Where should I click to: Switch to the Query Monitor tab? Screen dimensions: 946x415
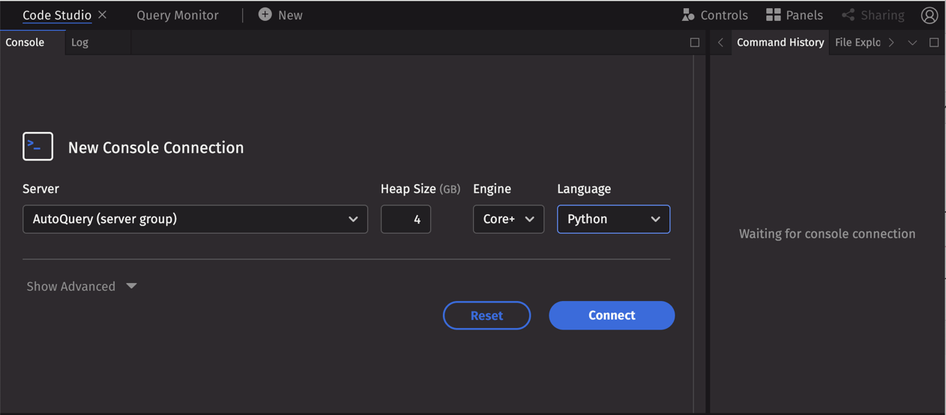pyautogui.click(x=178, y=15)
